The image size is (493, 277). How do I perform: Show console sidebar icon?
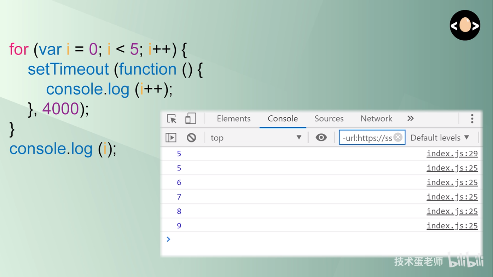click(x=171, y=137)
